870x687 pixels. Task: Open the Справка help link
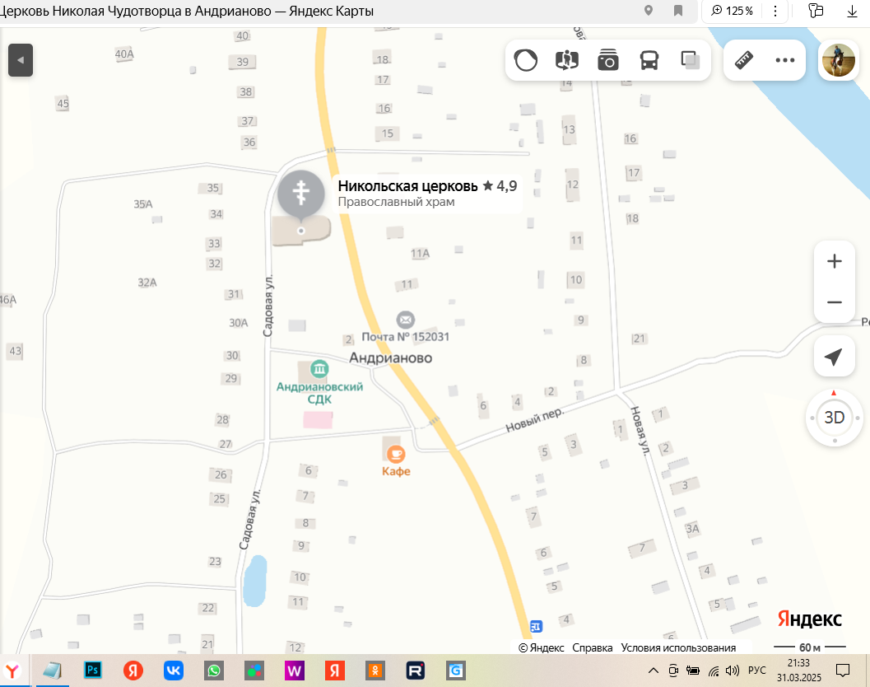[593, 648]
